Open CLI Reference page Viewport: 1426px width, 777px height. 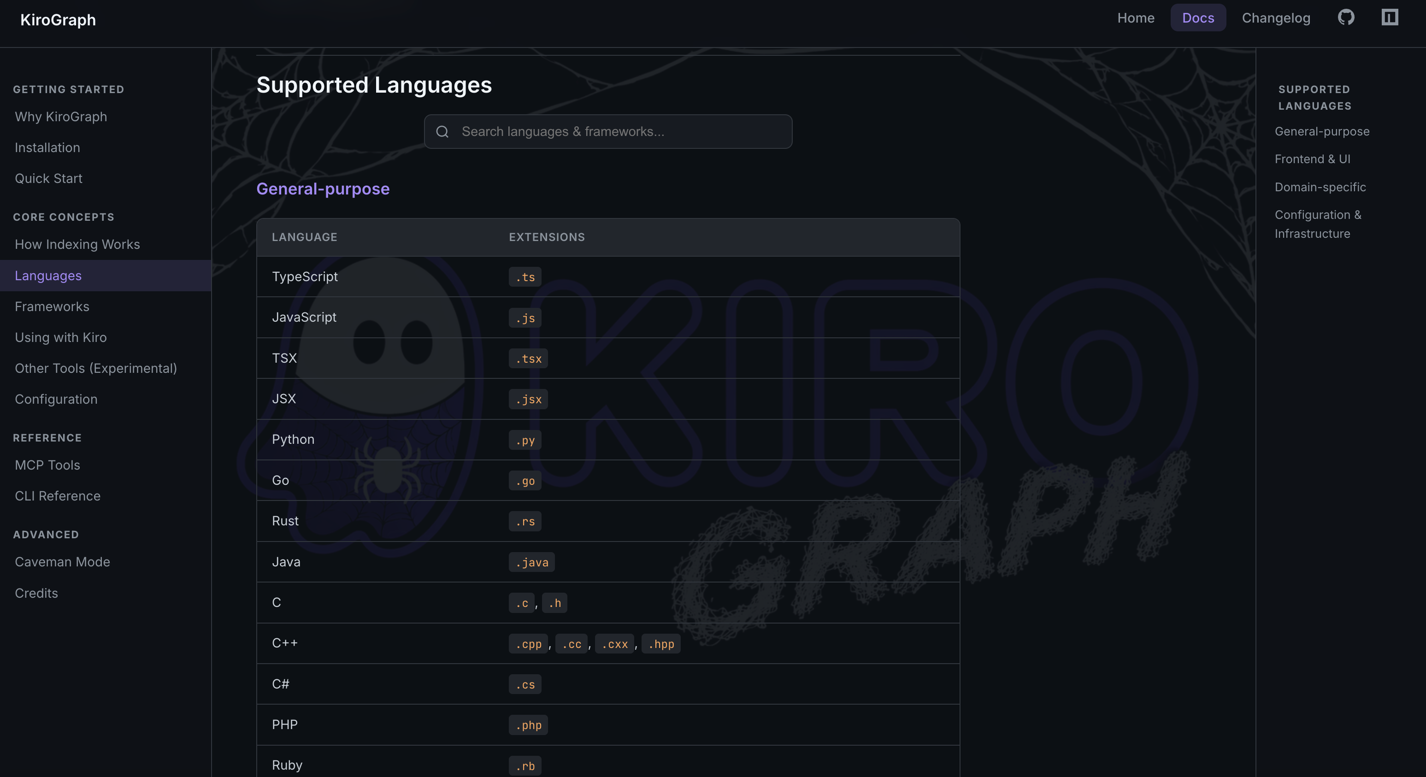click(x=58, y=496)
